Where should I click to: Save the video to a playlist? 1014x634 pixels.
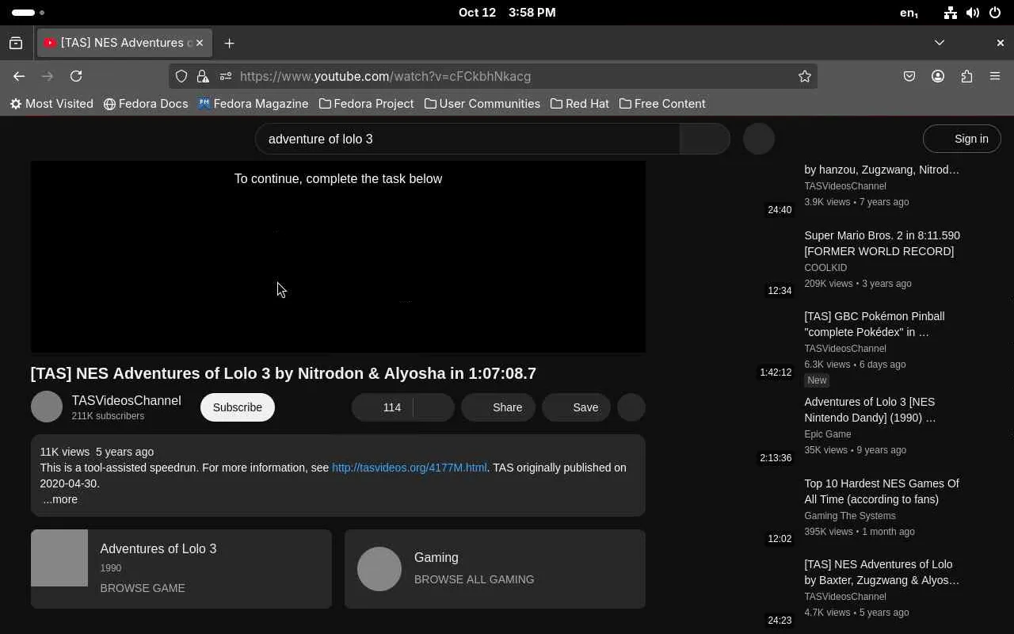(x=576, y=407)
